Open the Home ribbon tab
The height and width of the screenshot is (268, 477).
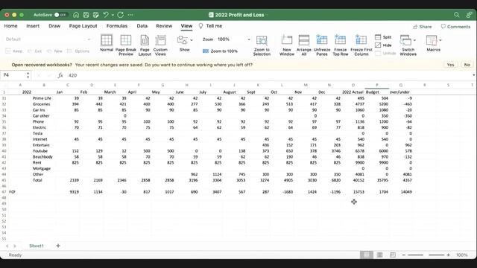[x=10, y=26]
